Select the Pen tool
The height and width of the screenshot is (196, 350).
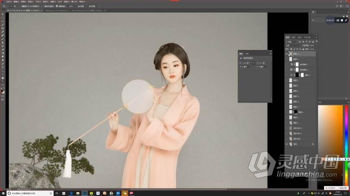pos(3,64)
